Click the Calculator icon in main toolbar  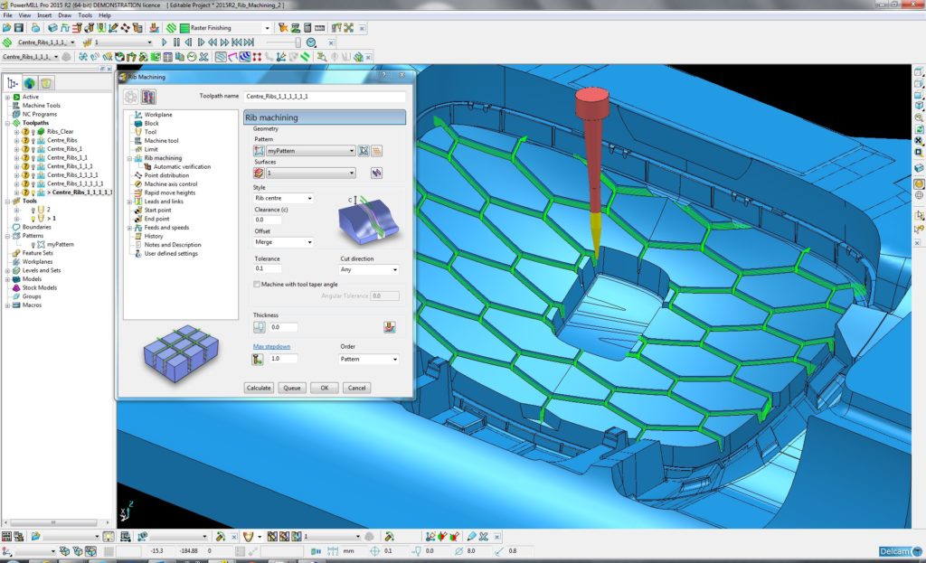(x=307, y=28)
